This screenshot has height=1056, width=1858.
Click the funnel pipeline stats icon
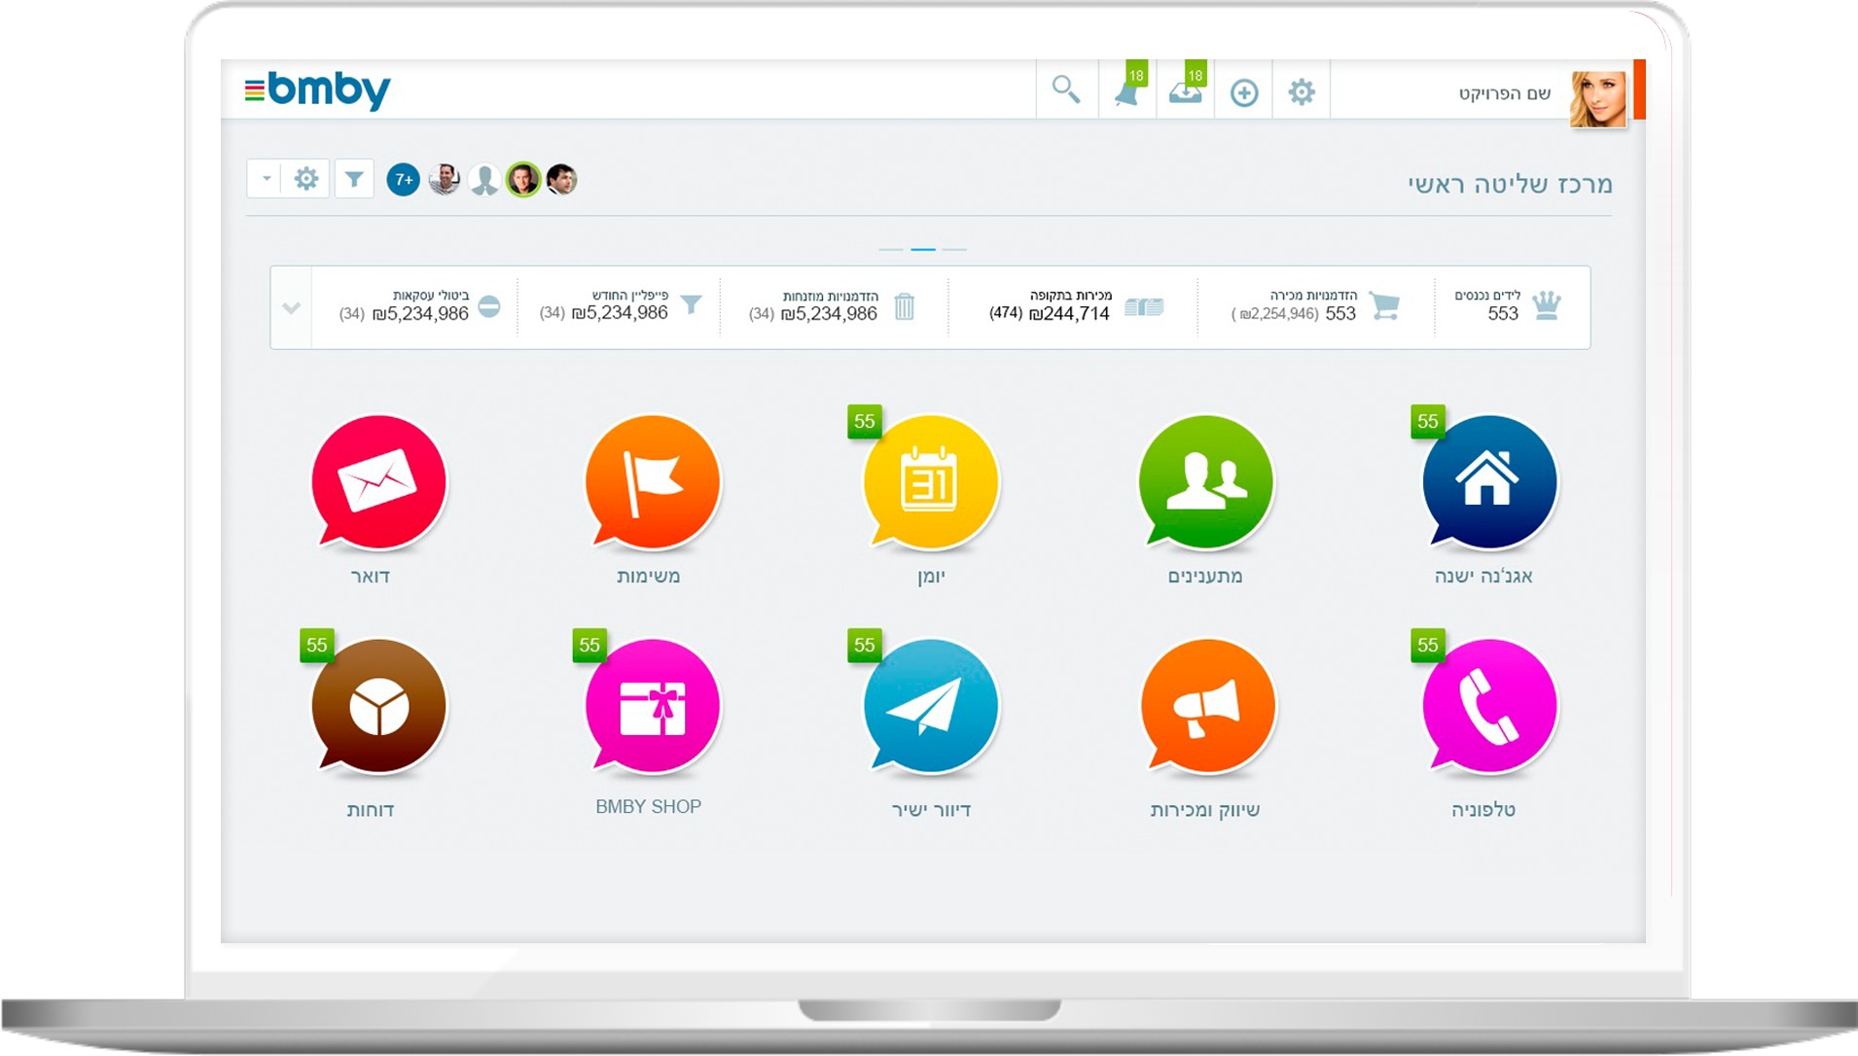[691, 304]
